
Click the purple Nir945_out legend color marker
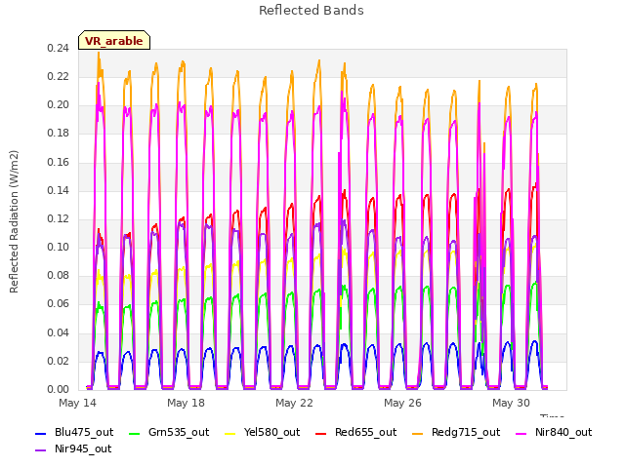41,450
